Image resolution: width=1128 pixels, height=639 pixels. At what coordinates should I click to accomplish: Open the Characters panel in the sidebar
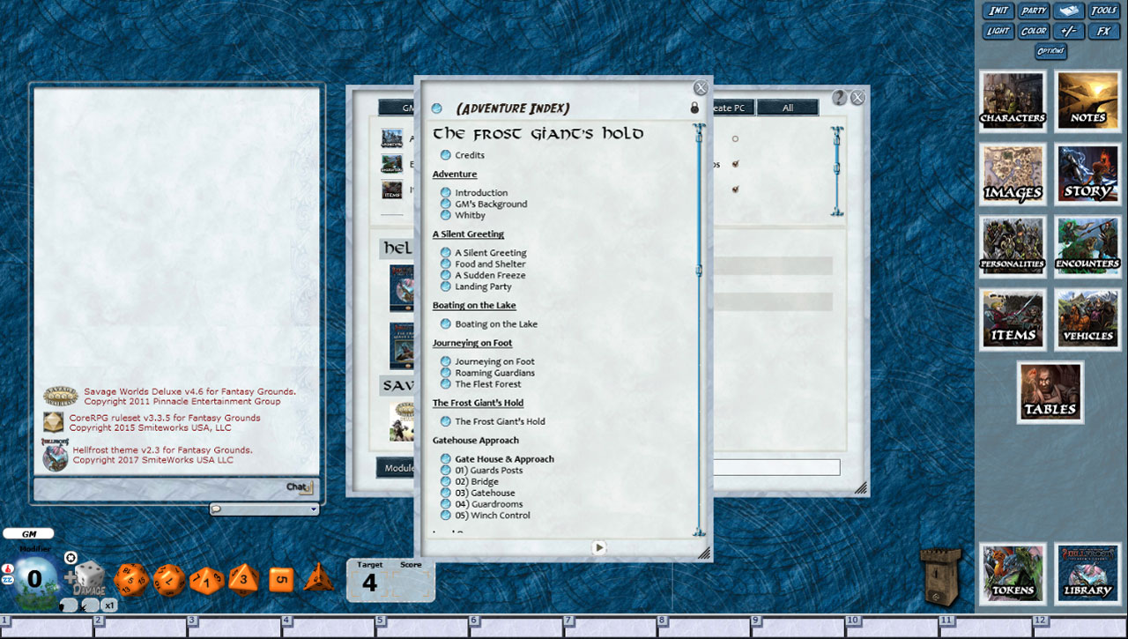tap(1012, 100)
